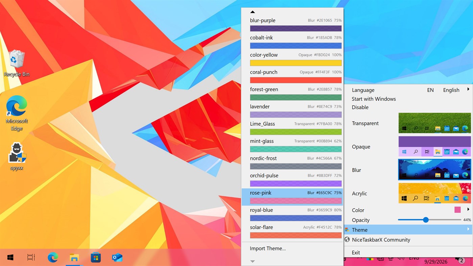
Task: Apply the solar-flare theme
Action: tap(292, 231)
